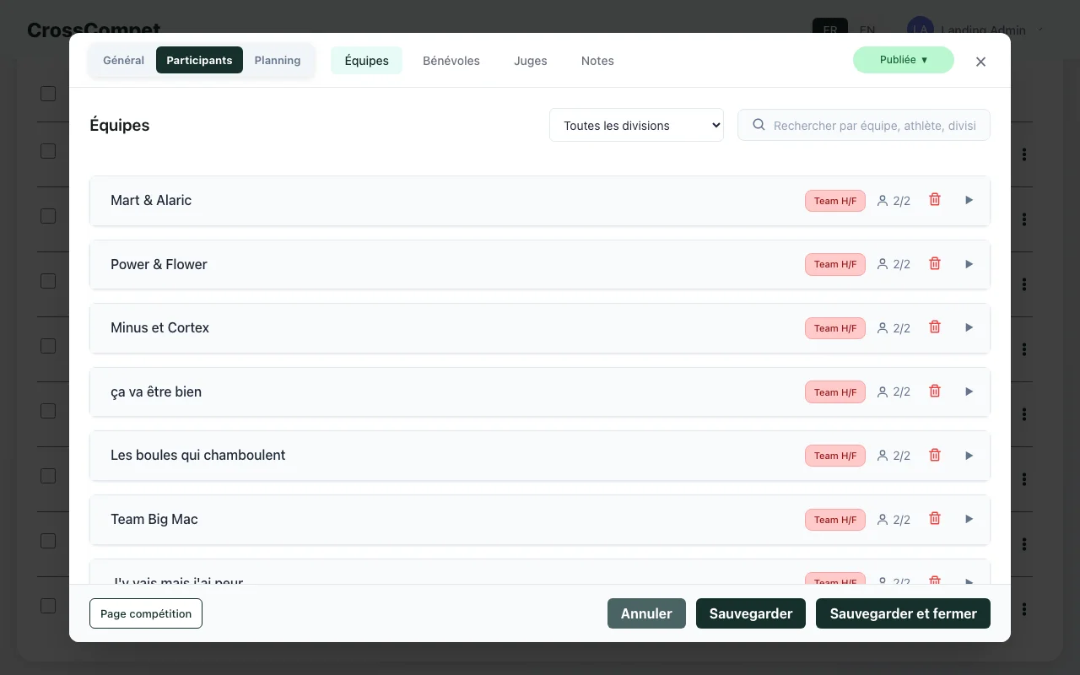Toggle the bottom-most checkbox in left column
Viewport: 1080px width, 675px height.
point(48,606)
